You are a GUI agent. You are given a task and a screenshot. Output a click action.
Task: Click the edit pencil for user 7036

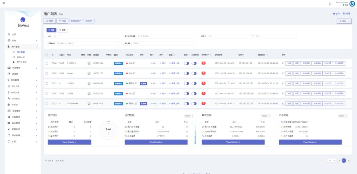coord(283,93)
